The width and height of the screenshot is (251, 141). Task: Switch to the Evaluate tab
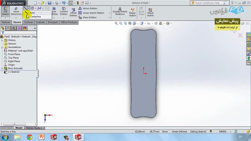coord(40,22)
